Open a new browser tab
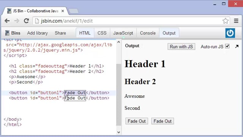243x137 pixels. [74, 11]
